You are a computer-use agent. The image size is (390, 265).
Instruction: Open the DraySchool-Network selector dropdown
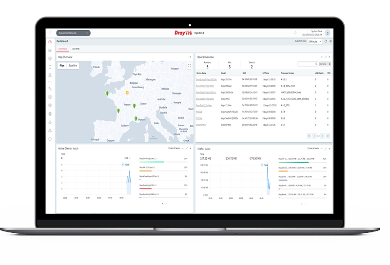coord(74,33)
